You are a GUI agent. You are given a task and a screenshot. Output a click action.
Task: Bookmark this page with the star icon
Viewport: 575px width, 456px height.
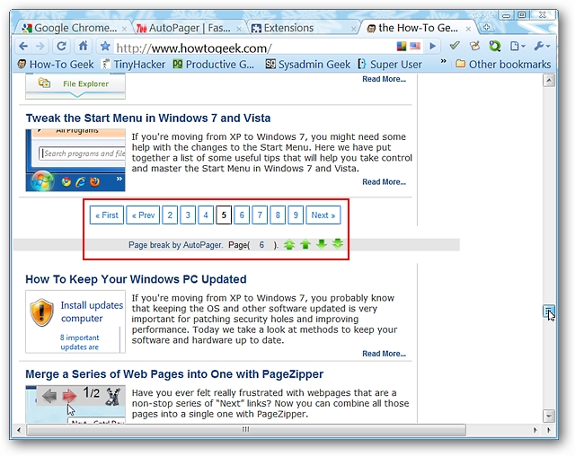(x=105, y=46)
